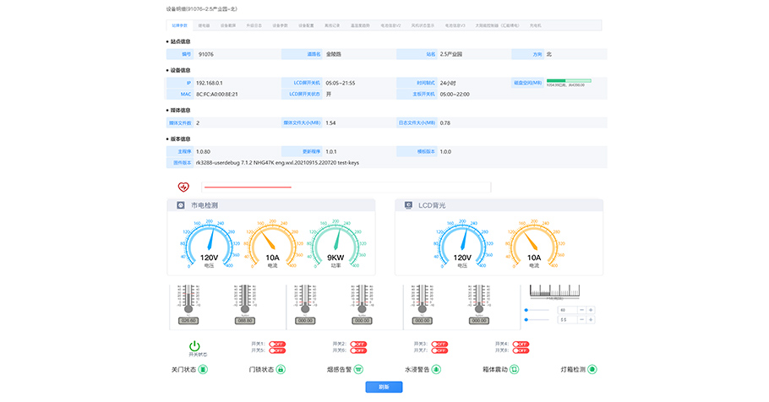Increase the top stepper value with plus
The height and width of the screenshot is (402, 769).
click(591, 310)
